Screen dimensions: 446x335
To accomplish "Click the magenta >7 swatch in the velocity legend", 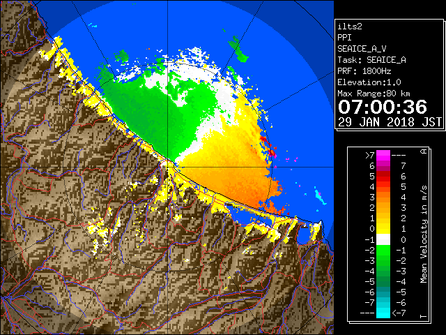I will pos(383,155).
